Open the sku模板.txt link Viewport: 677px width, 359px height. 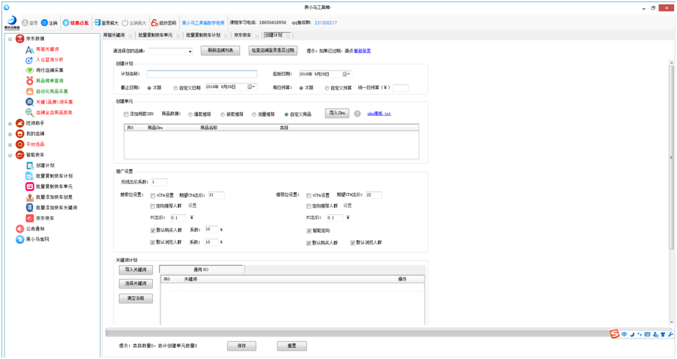[379, 114]
